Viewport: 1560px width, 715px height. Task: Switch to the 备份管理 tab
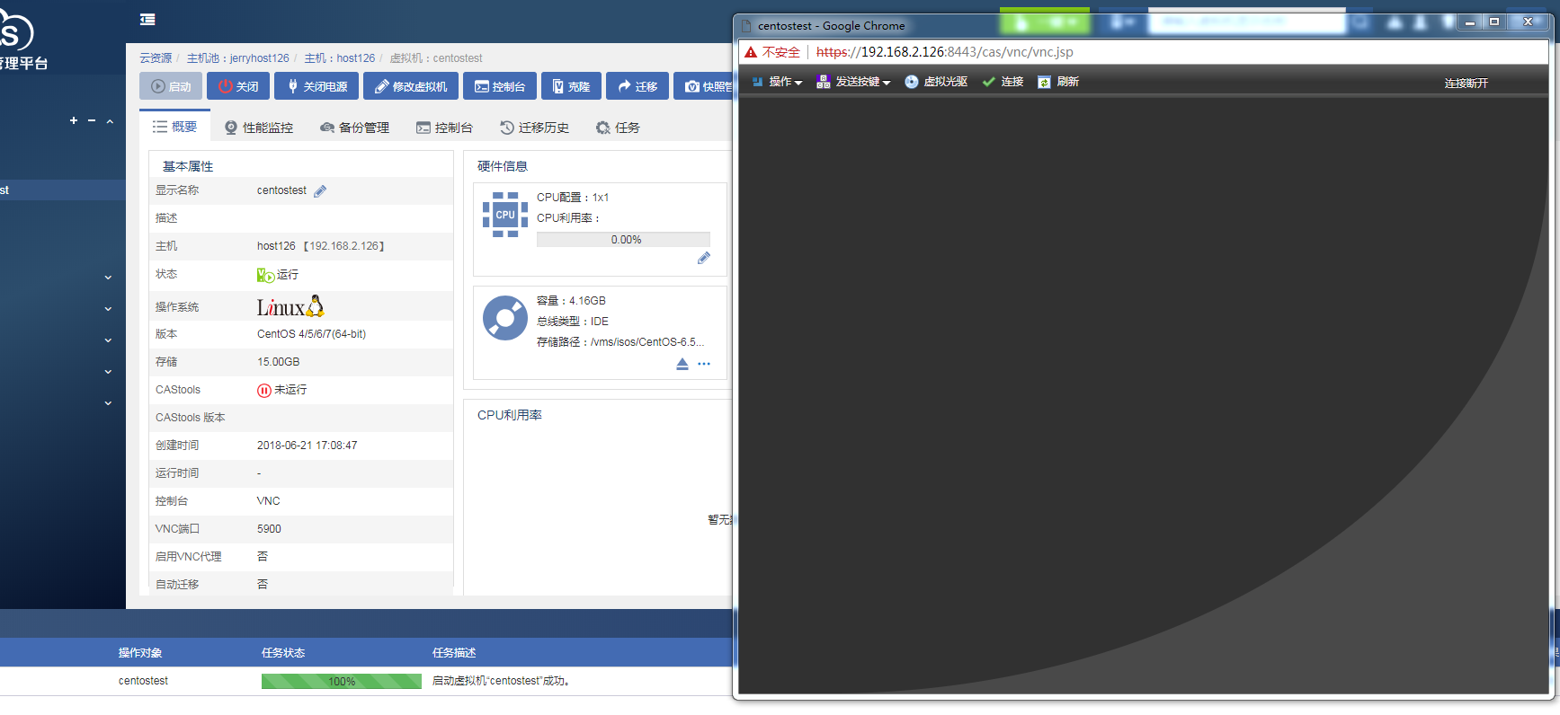(x=354, y=128)
